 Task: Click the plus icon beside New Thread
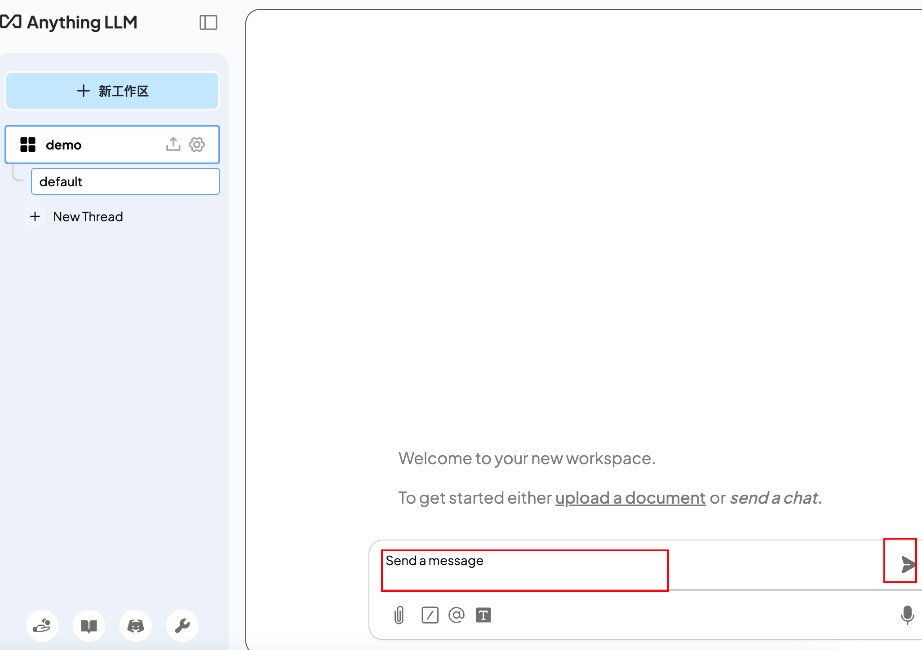[x=35, y=217]
